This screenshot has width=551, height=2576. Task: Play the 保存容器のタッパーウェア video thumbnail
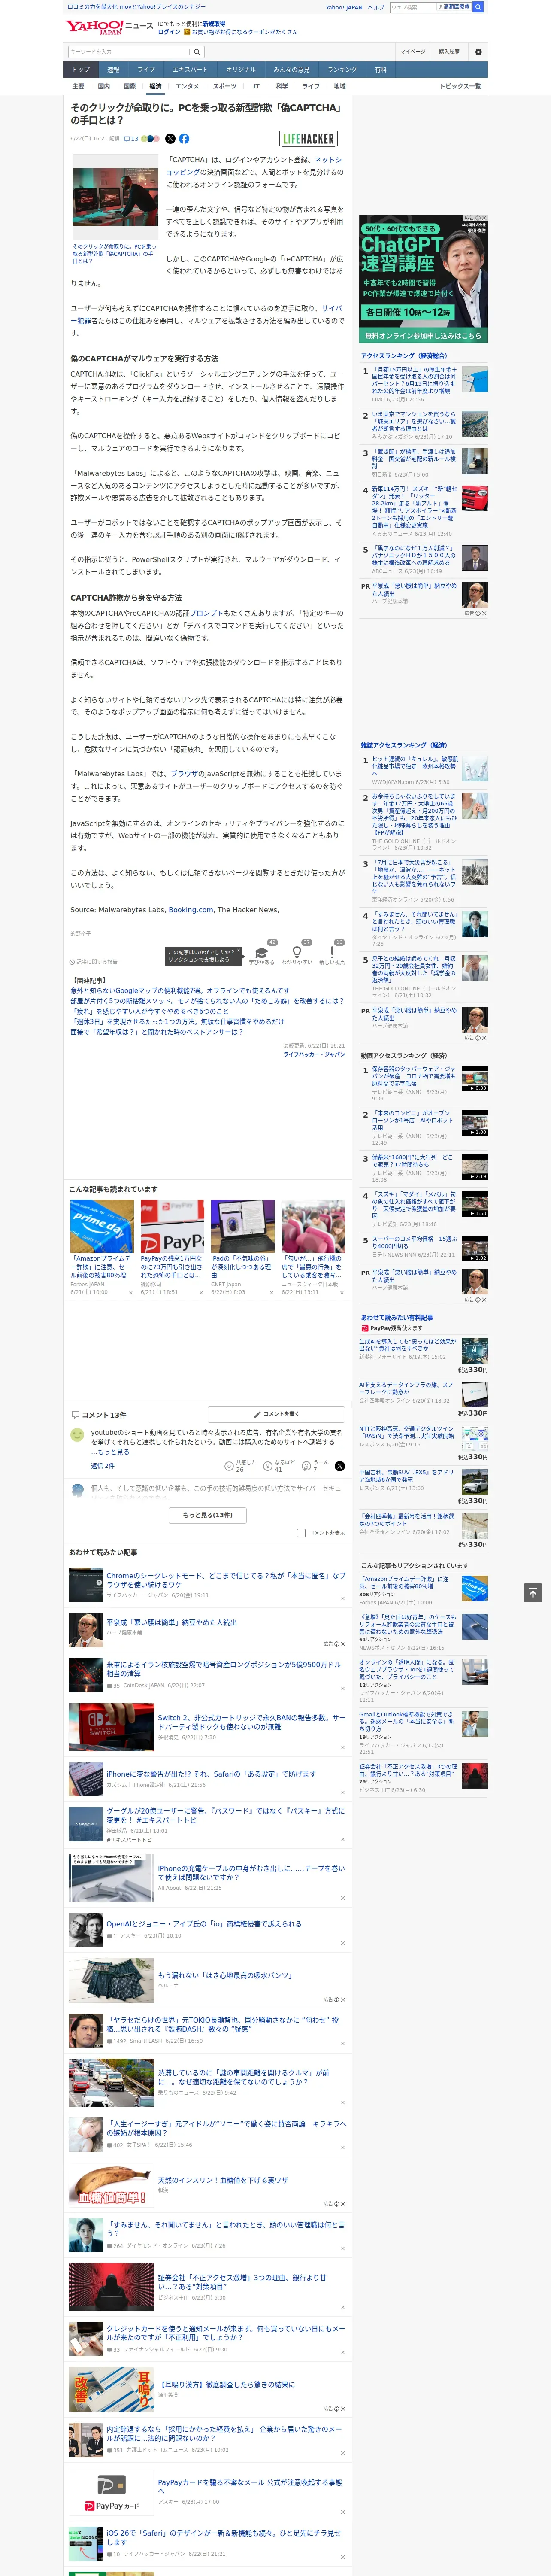tap(475, 1078)
